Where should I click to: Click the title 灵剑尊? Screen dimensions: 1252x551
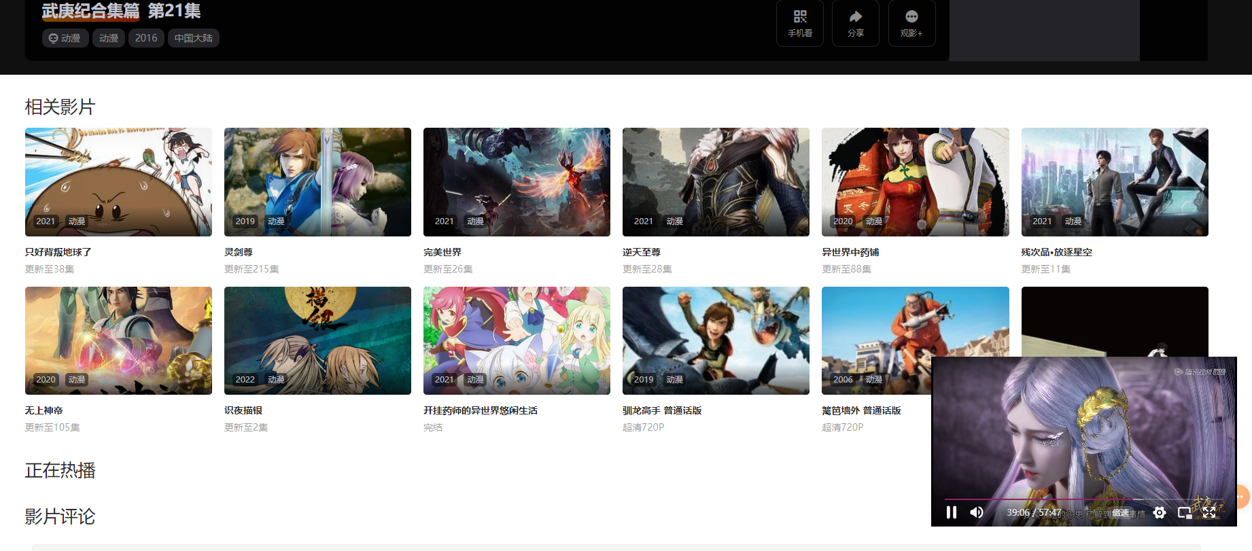pos(239,252)
